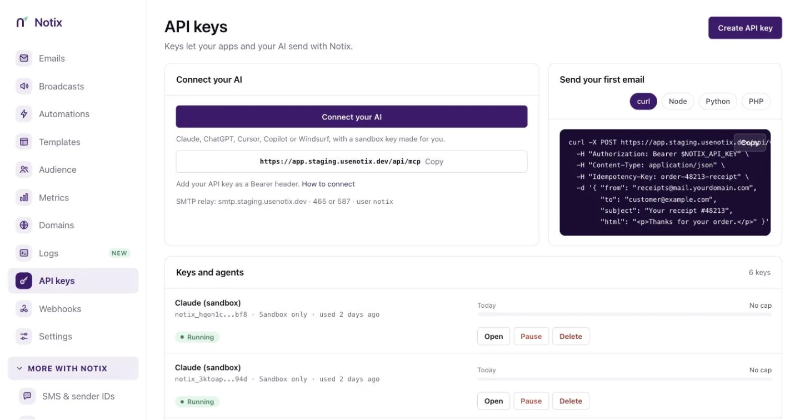Click the Automations lightning bolt icon
This screenshot has height=420, width=800.
tap(24, 114)
